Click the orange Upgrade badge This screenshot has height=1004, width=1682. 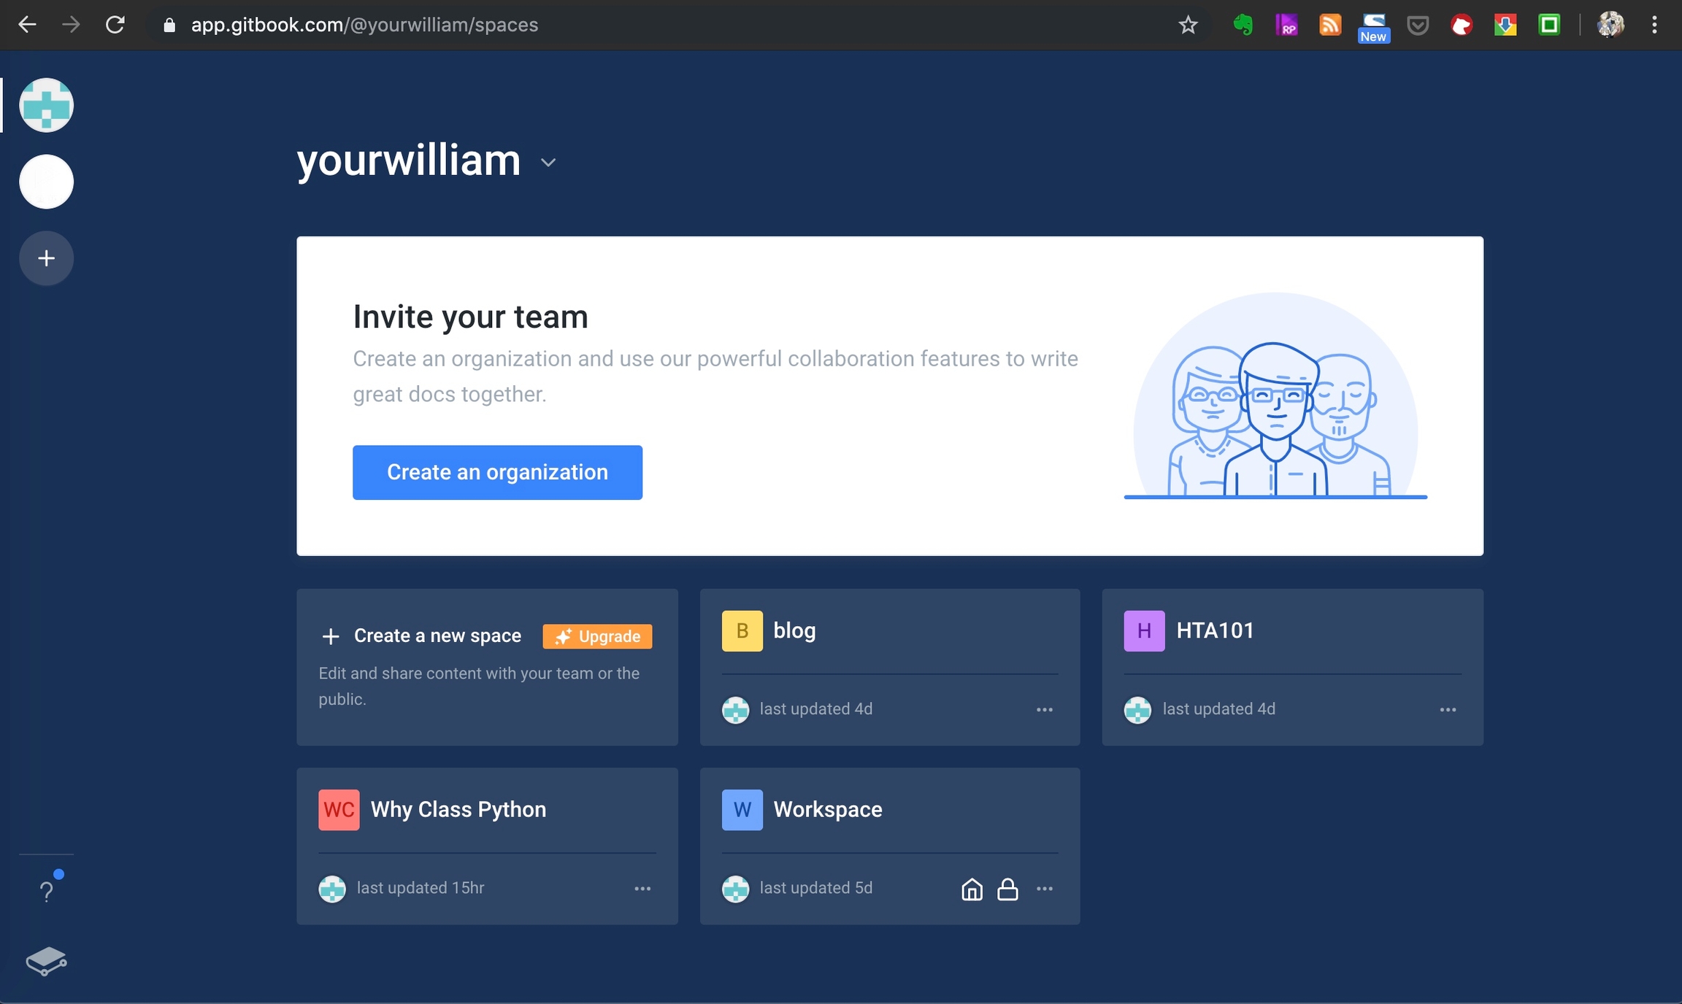(x=597, y=636)
